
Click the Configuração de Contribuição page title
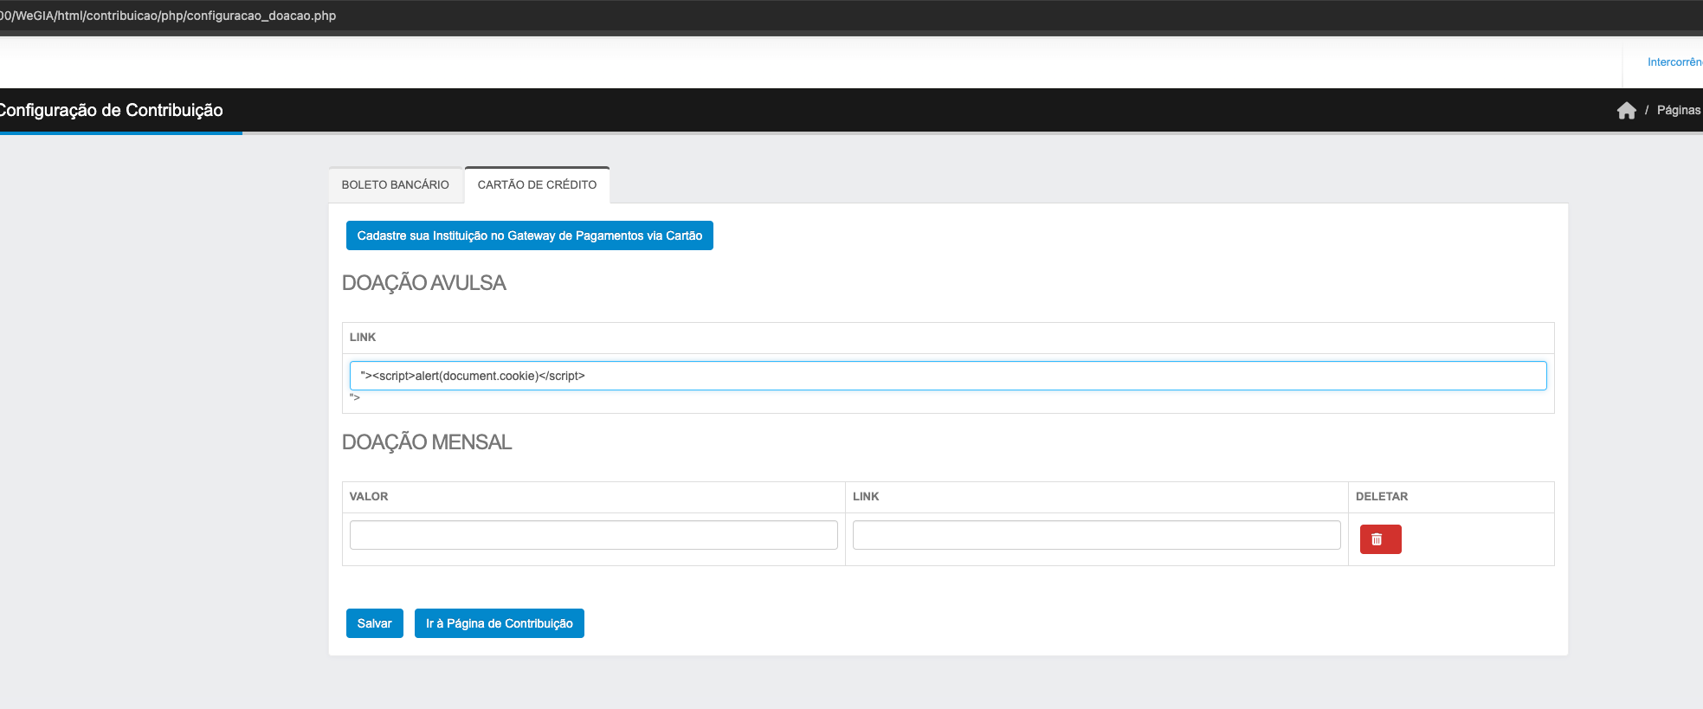111,110
